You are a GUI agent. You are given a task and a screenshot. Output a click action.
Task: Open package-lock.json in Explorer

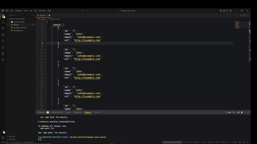pyautogui.click(x=20, y=28)
